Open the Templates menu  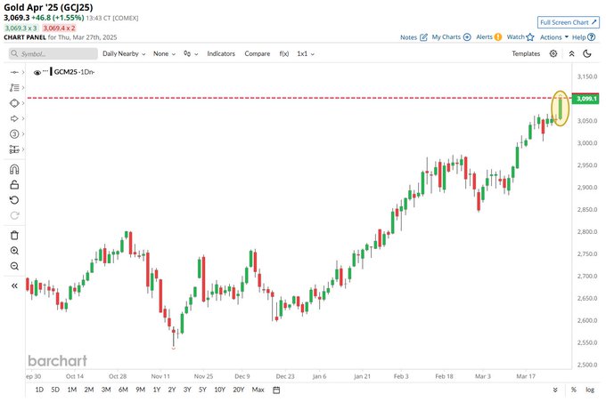(x=526, y=53)
